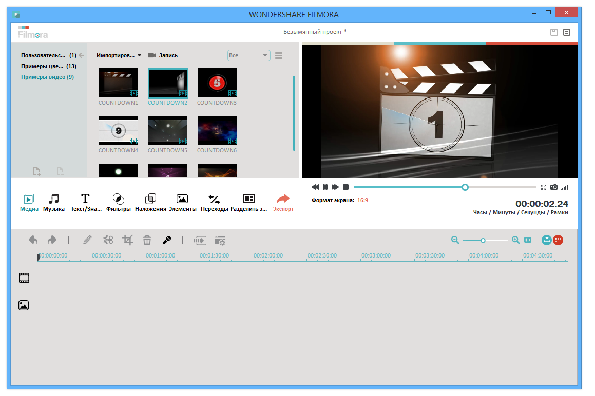The image size is (595, 396).
Task: Click the image overlay track icon
Action: pyautogui.click(x=24, y=305)
